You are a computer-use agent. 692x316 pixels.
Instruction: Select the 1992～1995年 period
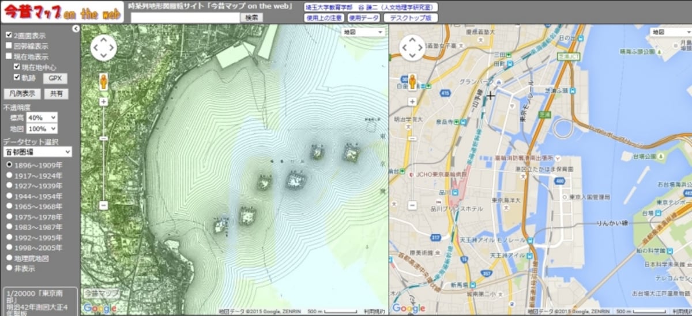tap(9, 237)
